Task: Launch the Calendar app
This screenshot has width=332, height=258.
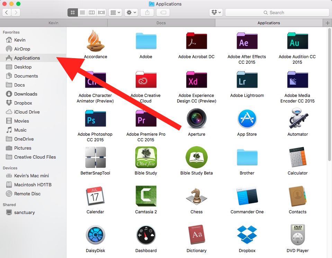Action: point(95,196)
